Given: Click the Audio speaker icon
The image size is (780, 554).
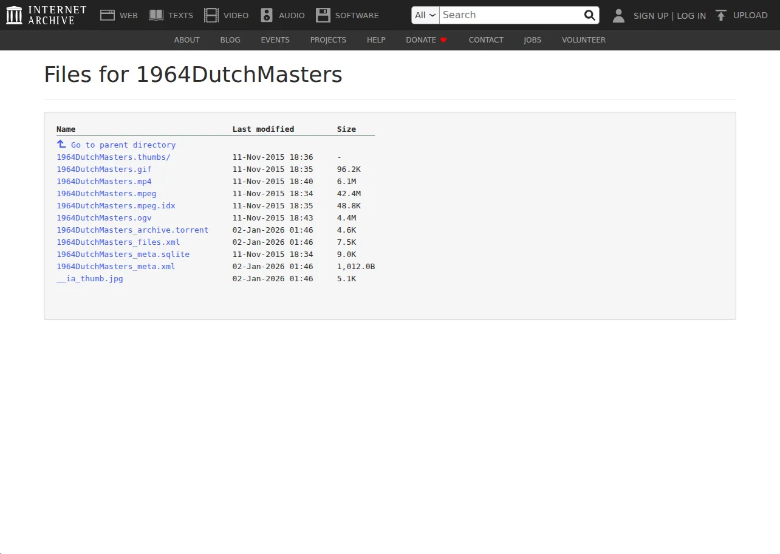Looking at the screenshot, I should [267, 15].
